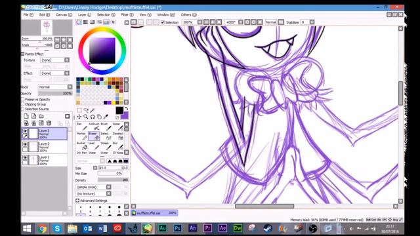
Task: Activate the move tool
Action: (x=79, y=117)
